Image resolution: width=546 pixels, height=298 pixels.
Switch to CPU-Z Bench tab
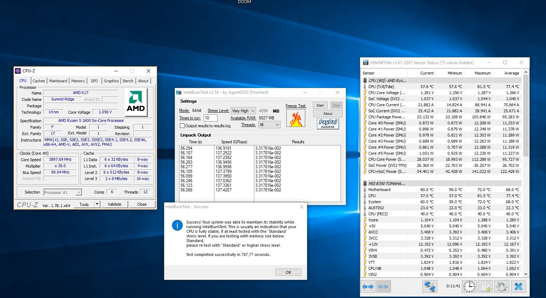coord(128,81)
